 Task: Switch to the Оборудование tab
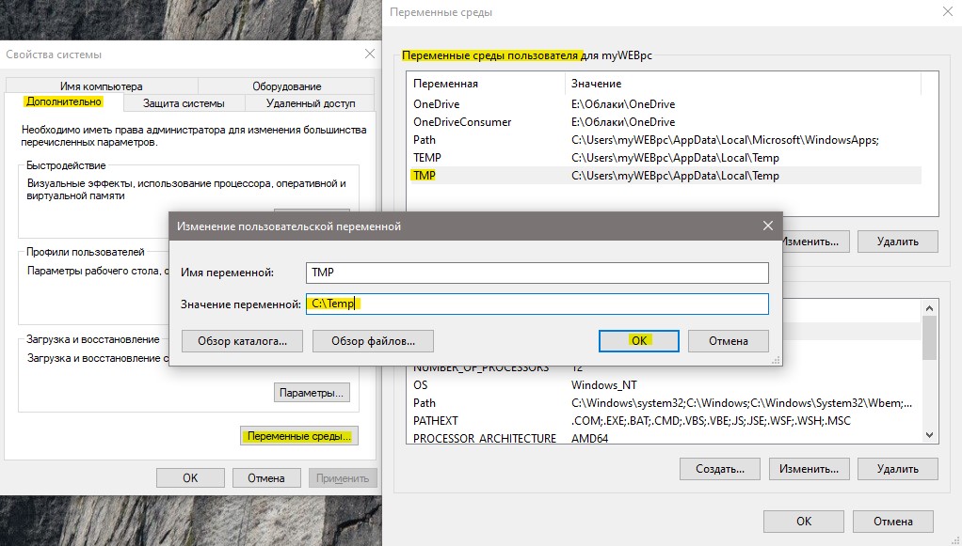[286, 86]
